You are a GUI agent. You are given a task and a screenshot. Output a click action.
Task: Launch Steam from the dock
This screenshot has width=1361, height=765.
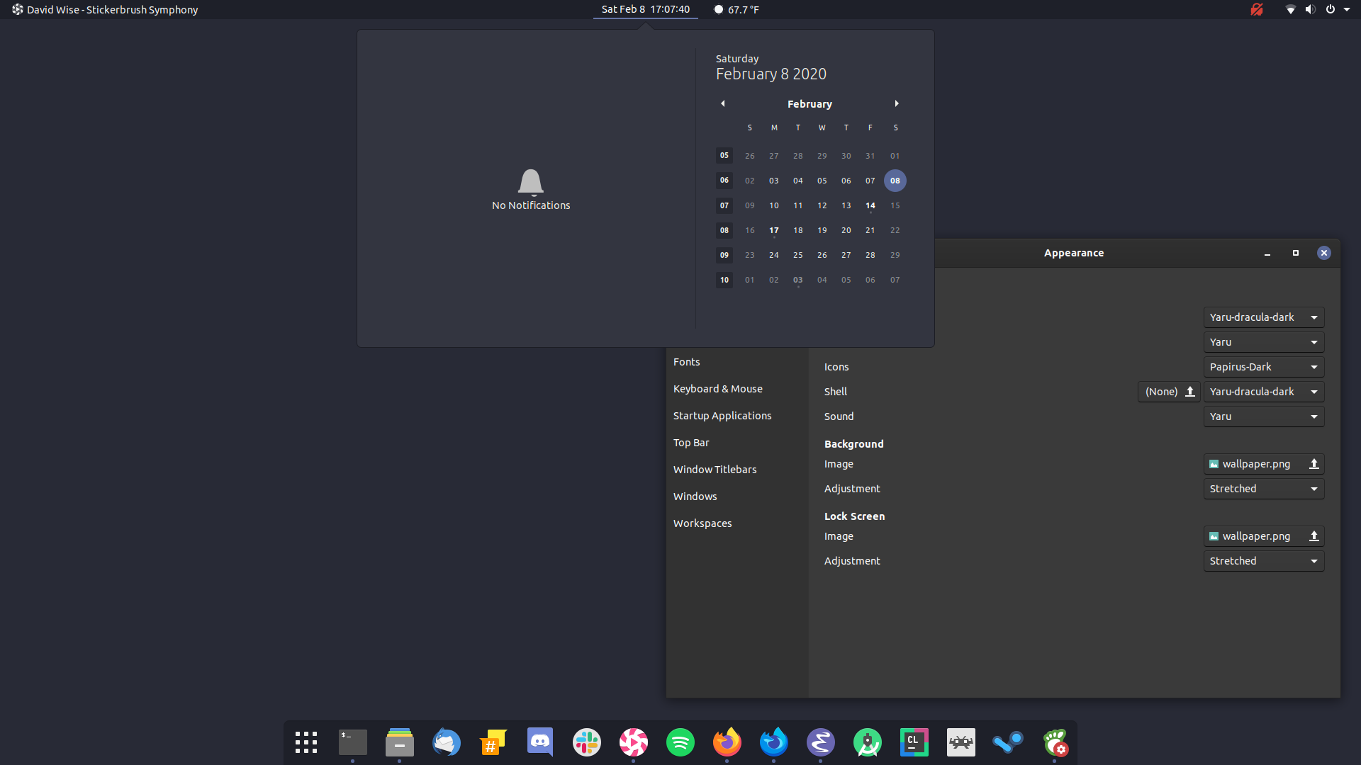click(1008, 742)
